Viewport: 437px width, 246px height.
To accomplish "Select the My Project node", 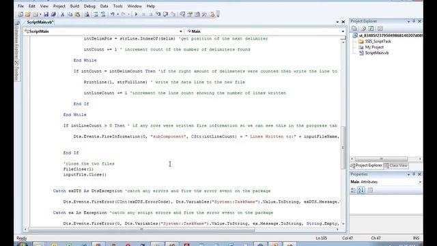I will coord(374,47).
